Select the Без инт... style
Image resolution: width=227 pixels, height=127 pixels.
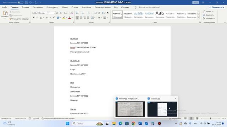pos(128,15)
